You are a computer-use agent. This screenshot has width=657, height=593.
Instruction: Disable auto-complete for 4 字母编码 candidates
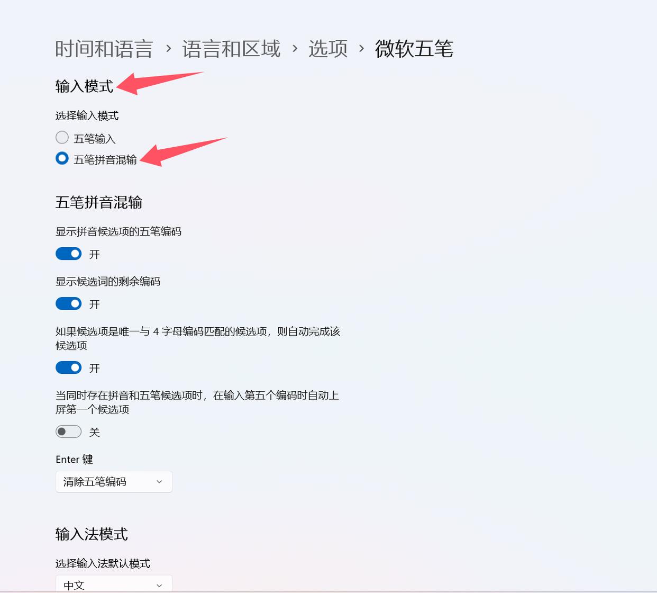click(x=69, y=368)
